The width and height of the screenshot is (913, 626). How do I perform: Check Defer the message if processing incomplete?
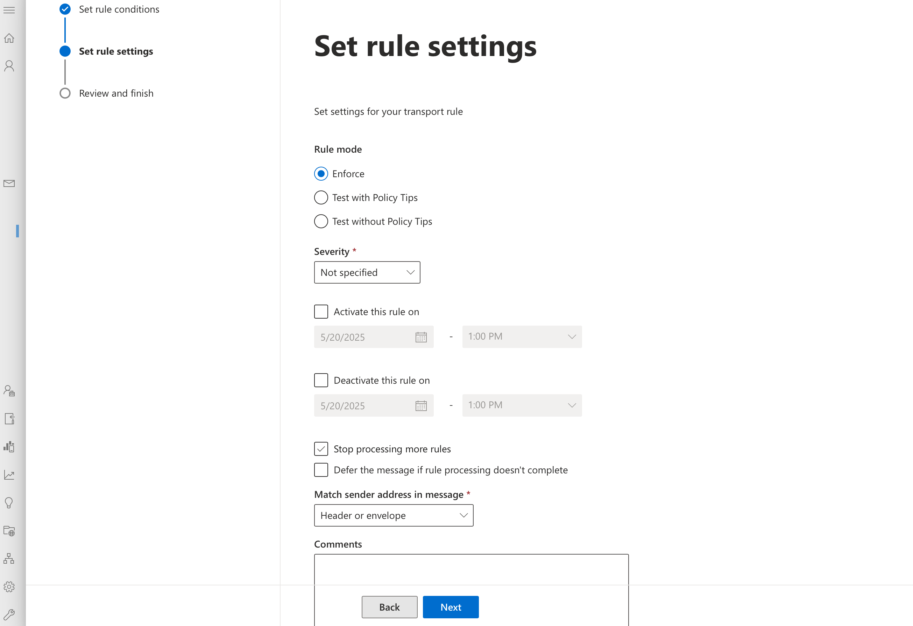click(321, 470)
